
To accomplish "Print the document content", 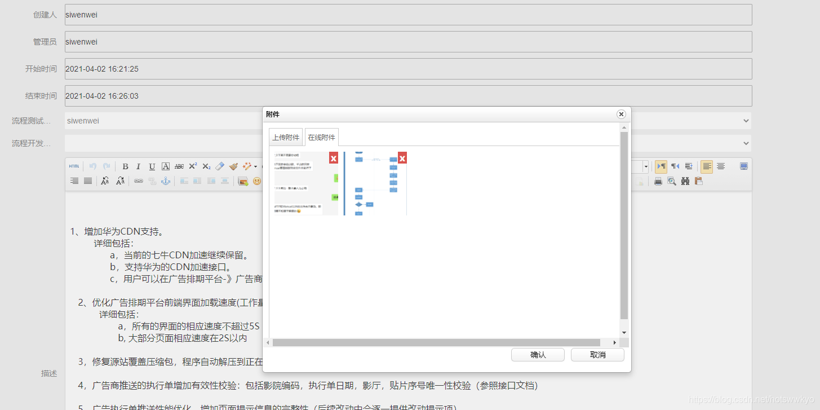I will (658, 181).
